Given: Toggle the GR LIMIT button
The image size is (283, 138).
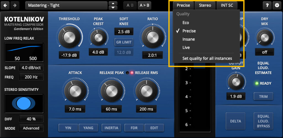Looking at the screenshot, I should point(124,42).
